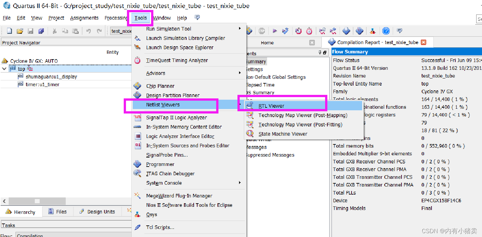Open In-System Sources and Probes Editor
Screen dimensions: 482x237
pos(189,145)
